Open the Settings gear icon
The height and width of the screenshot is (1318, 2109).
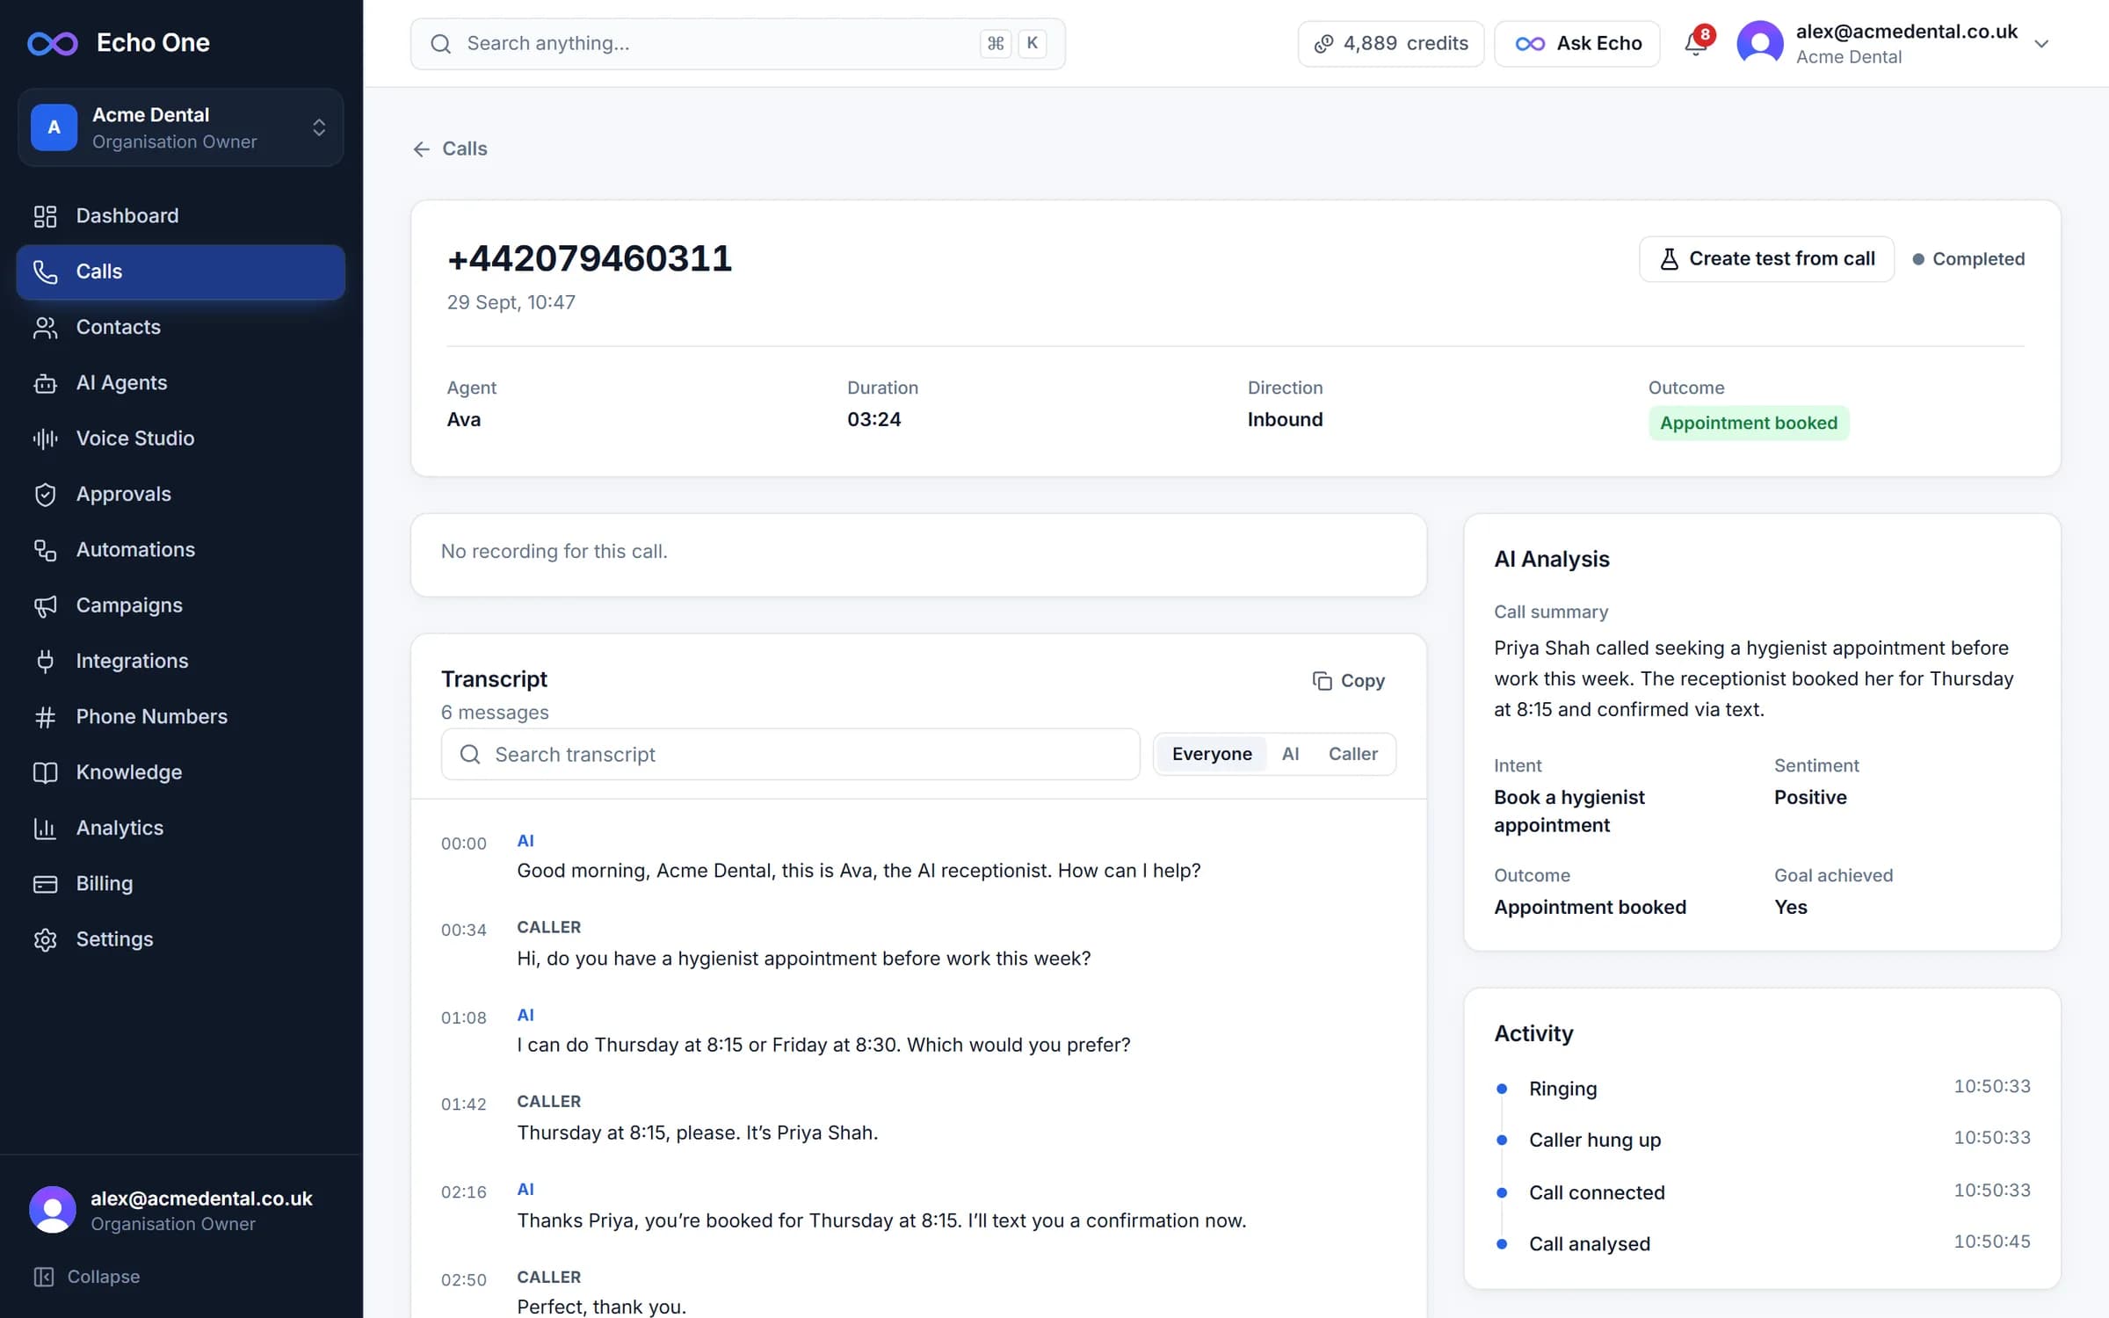pos(45,939)
